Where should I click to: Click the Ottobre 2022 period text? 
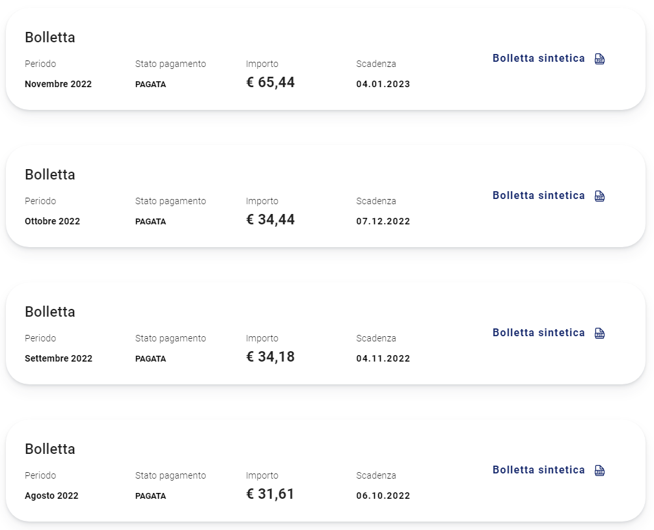(52, 221)
